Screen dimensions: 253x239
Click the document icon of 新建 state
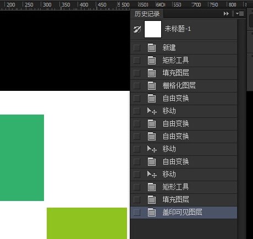(152, 48)
